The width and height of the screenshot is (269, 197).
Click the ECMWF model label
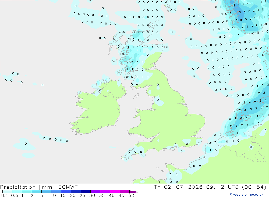click(68, 187)
